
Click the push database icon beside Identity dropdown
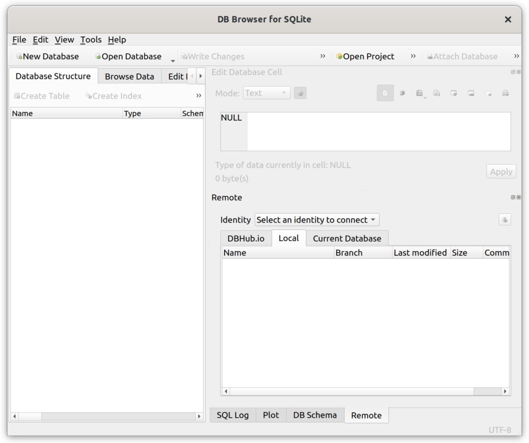pyautogui.click(x=505, y=219)
